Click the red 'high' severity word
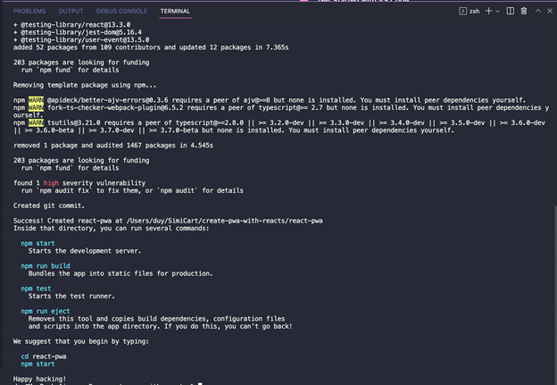This screenshot has height=385, width=557. click(x=51, y=183)
